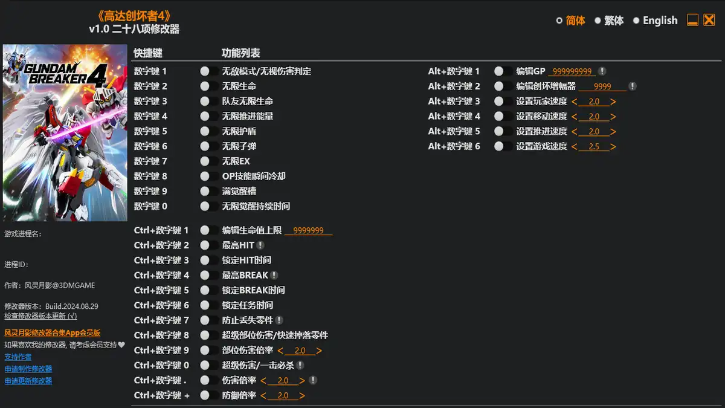725x408 pixels.
Task: Click the Gundam Breaker 4 box art
Action: tap(65, 133)
